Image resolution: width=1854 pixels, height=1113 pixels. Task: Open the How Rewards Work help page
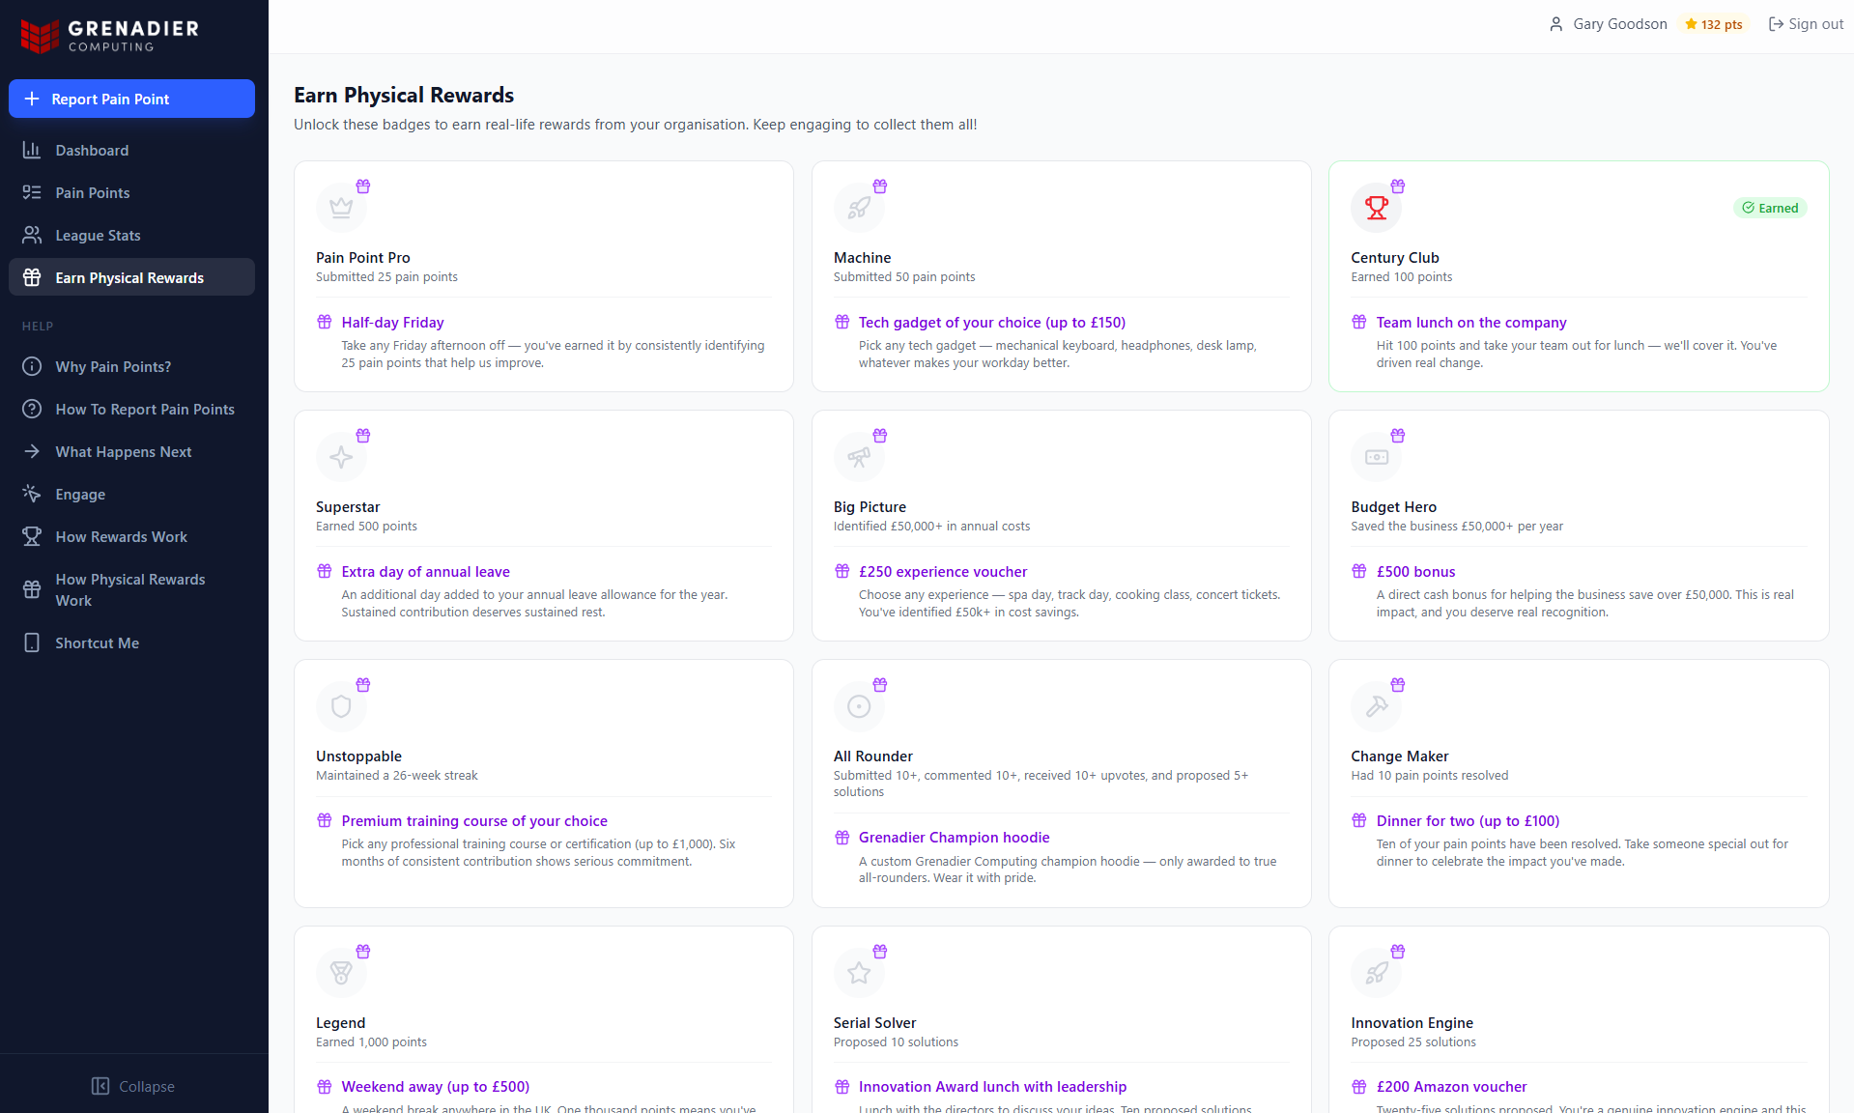(121, 537)
